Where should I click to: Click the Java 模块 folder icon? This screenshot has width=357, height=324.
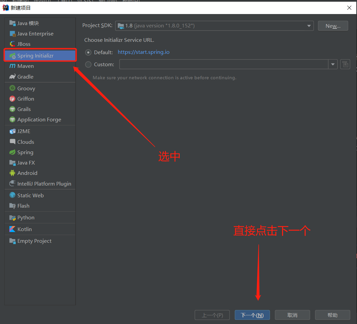point(12,23)
